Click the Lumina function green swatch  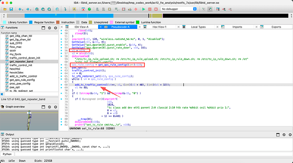click(138, 22)
